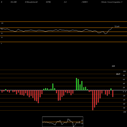
Task: Click the MR label above the histogram
Action: point(113,66)
